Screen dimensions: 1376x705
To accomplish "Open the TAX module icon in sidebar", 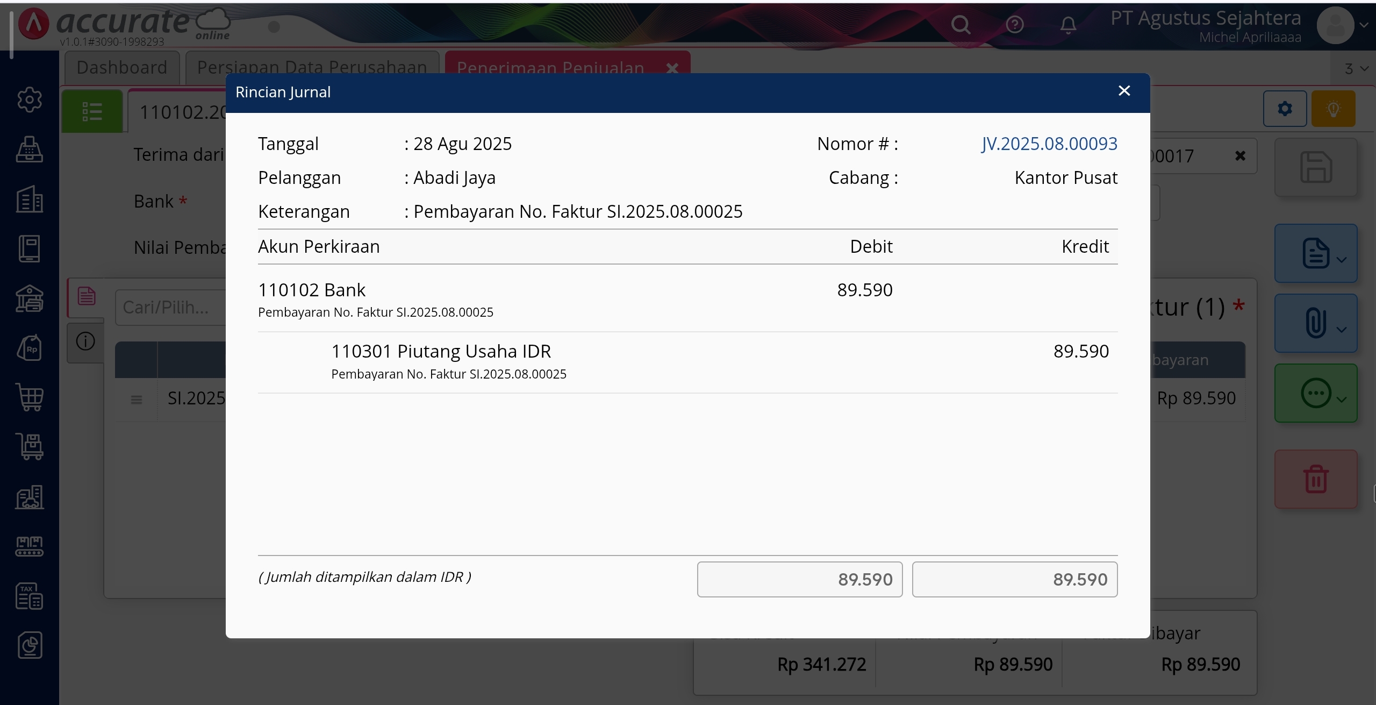I will 30,596.
